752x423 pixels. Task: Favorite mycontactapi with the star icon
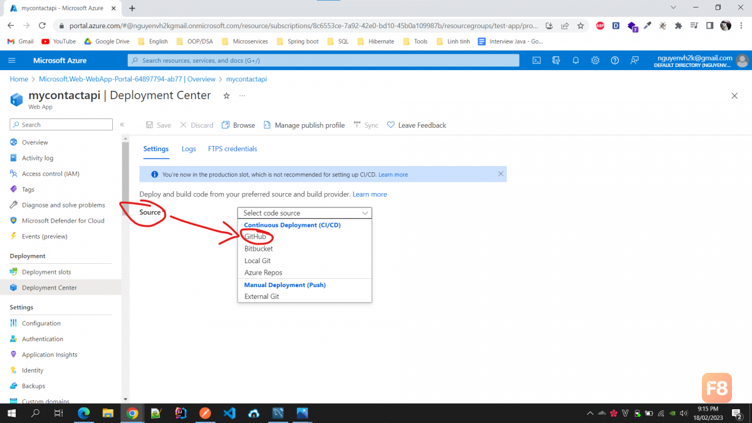tap(226, 95)
